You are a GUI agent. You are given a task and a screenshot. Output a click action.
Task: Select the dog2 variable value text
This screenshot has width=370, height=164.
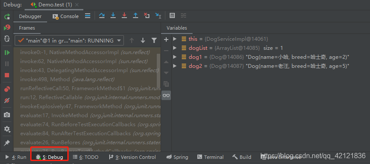[297, 66]
